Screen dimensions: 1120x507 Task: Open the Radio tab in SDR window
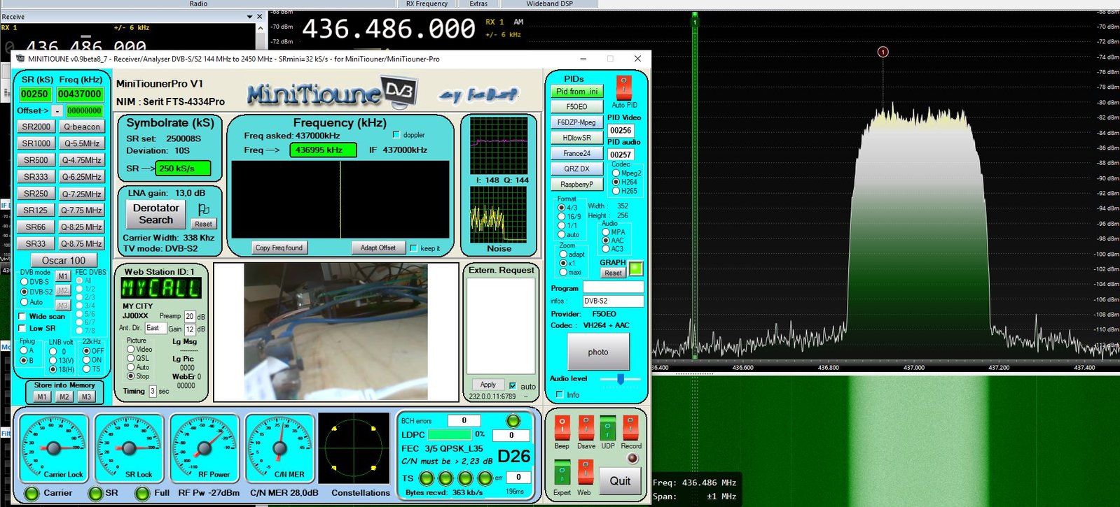[x=198, y=3]
